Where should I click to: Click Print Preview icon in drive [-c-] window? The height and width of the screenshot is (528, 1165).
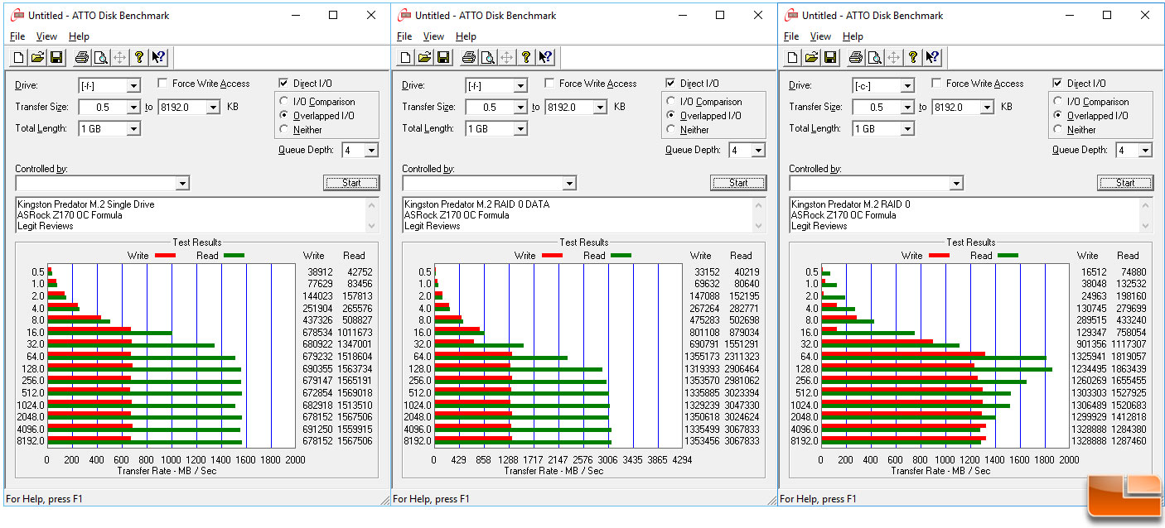pos(874,57)
